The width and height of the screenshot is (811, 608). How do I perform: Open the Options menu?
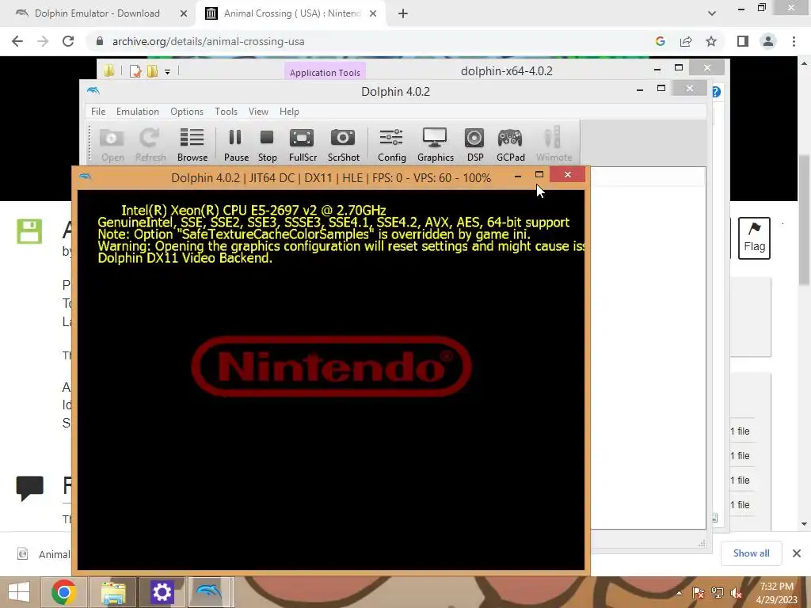coord(187,112)
